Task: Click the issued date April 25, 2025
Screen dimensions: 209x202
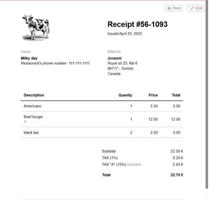Action: click(125, 34)
